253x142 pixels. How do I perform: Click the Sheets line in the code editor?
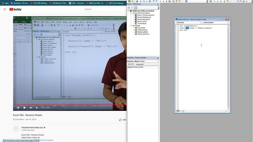point(196,28)
